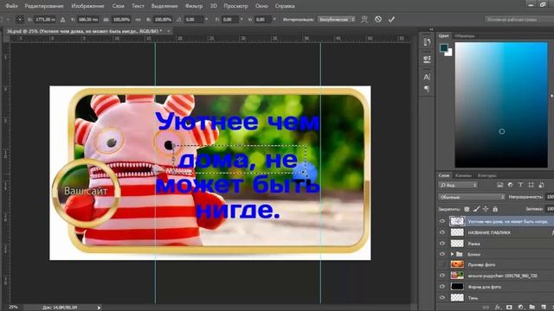Click the background white color swatch

449,54
